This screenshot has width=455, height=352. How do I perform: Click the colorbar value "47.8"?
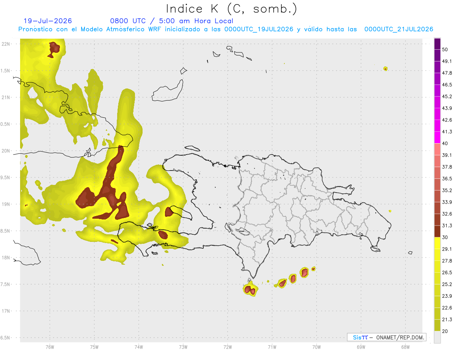point(447,73)
